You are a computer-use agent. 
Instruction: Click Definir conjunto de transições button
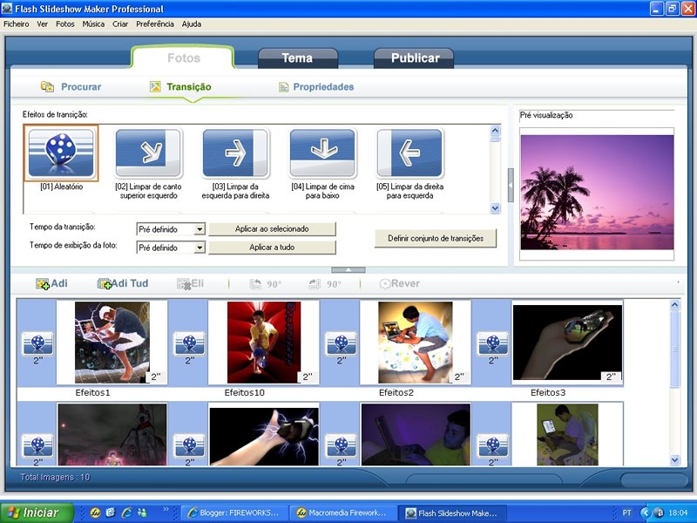coord(436,238)
